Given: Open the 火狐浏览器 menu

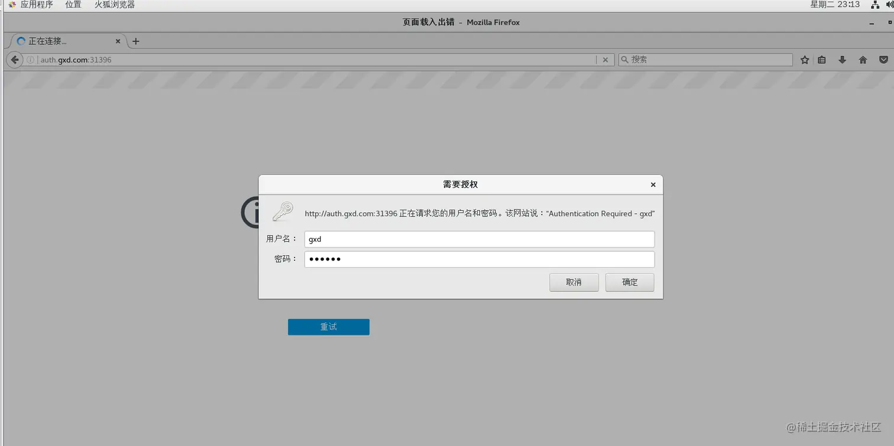Looking at the screenshot, I should (x=115, y=5).
